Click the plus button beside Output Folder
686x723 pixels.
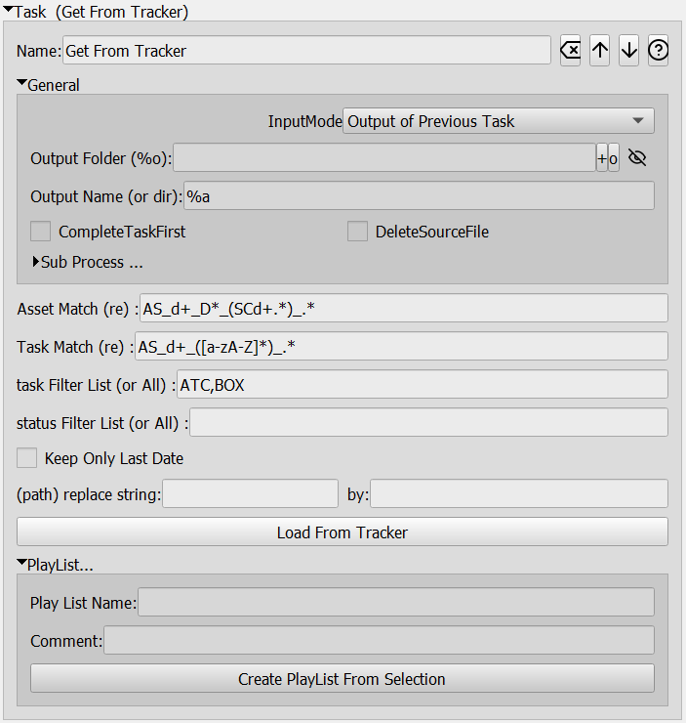coord(602,158)
